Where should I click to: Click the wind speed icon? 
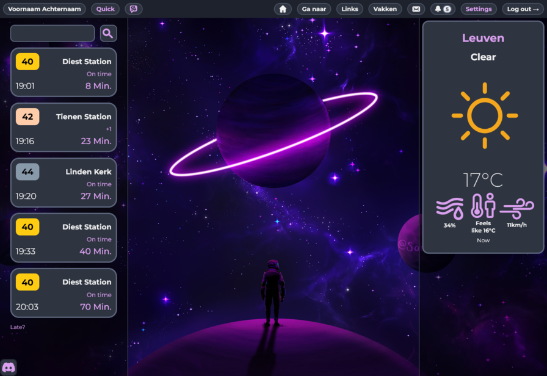click(516, 207)
